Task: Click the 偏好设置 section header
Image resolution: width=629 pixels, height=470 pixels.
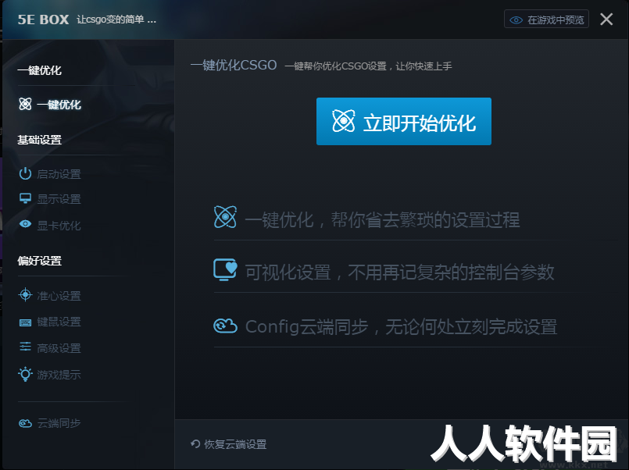Action: click(x=39, y=261)
